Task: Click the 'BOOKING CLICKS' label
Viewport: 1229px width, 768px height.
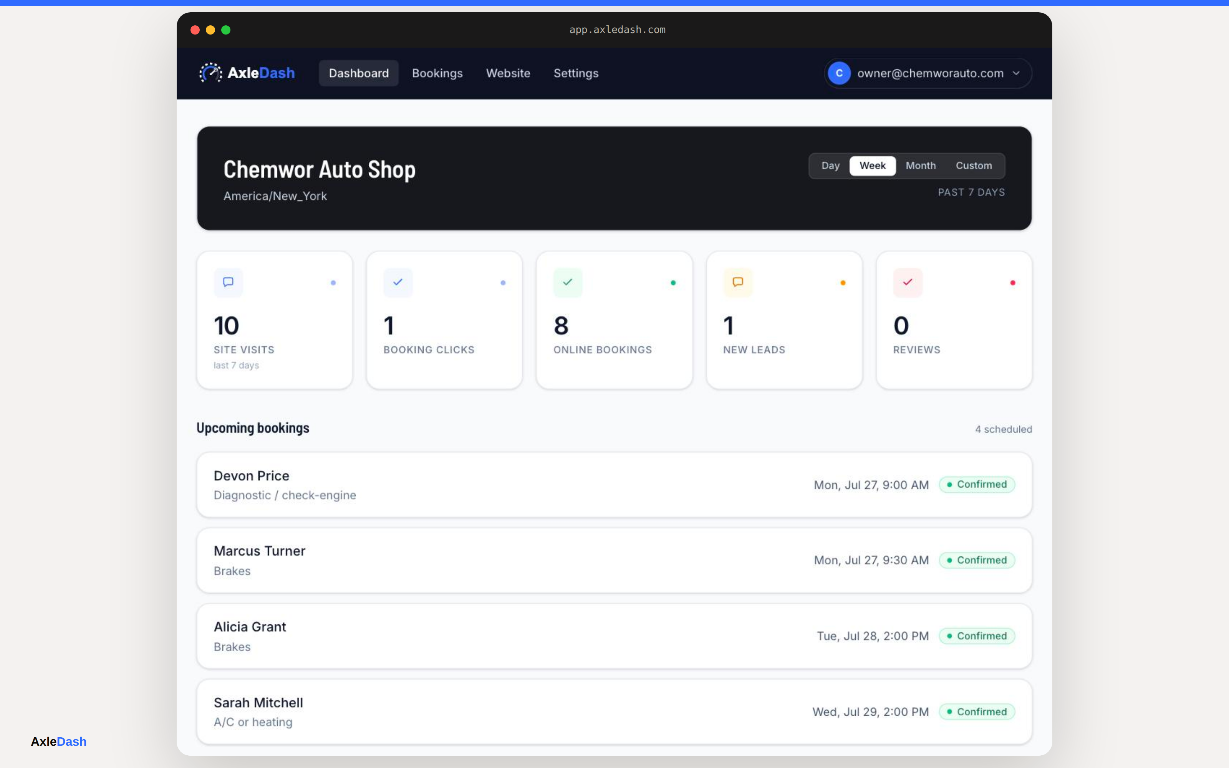Action: pyautogui.click(x=429, y=349)
